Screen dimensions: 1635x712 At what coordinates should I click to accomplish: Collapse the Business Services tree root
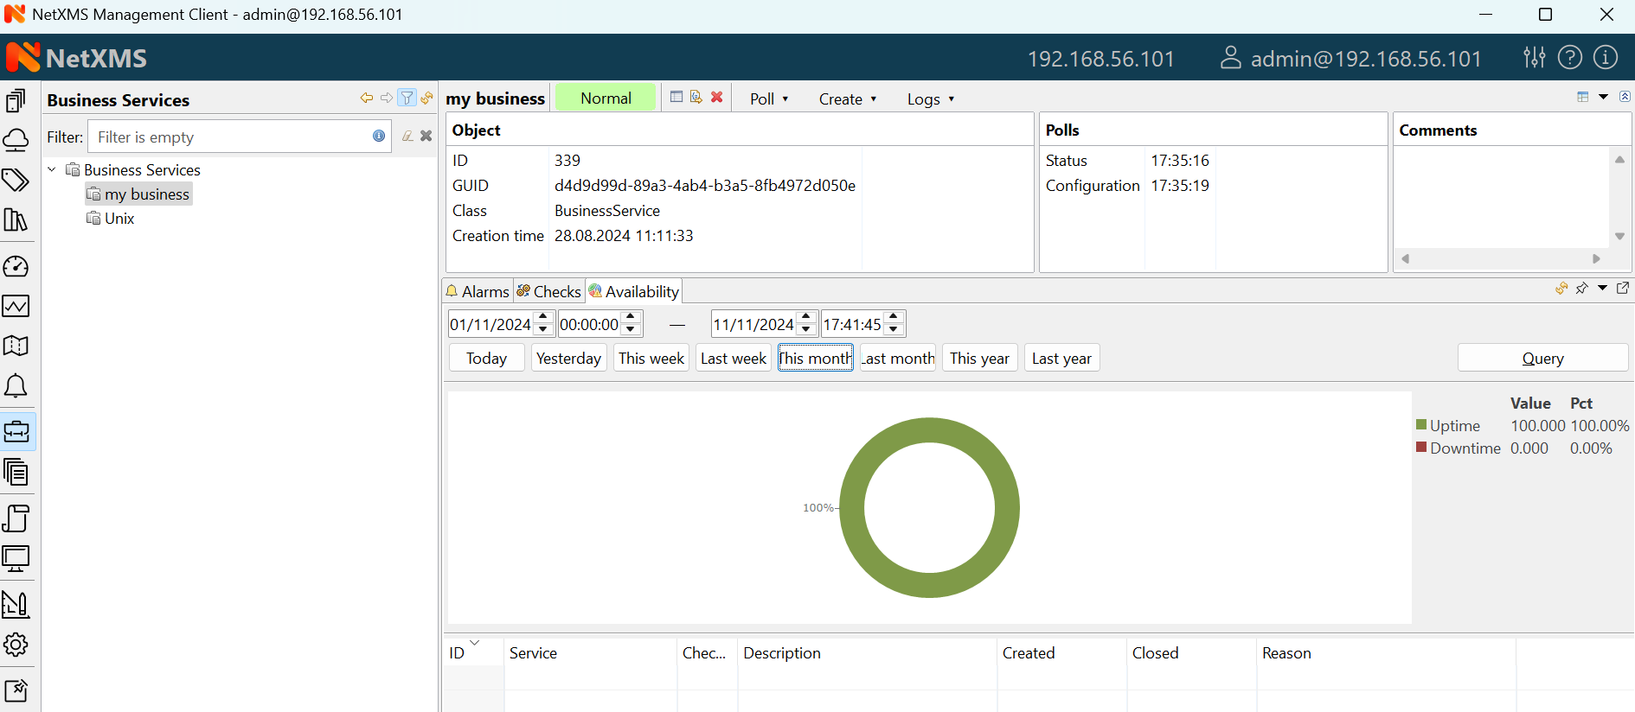tap(52, 170)
